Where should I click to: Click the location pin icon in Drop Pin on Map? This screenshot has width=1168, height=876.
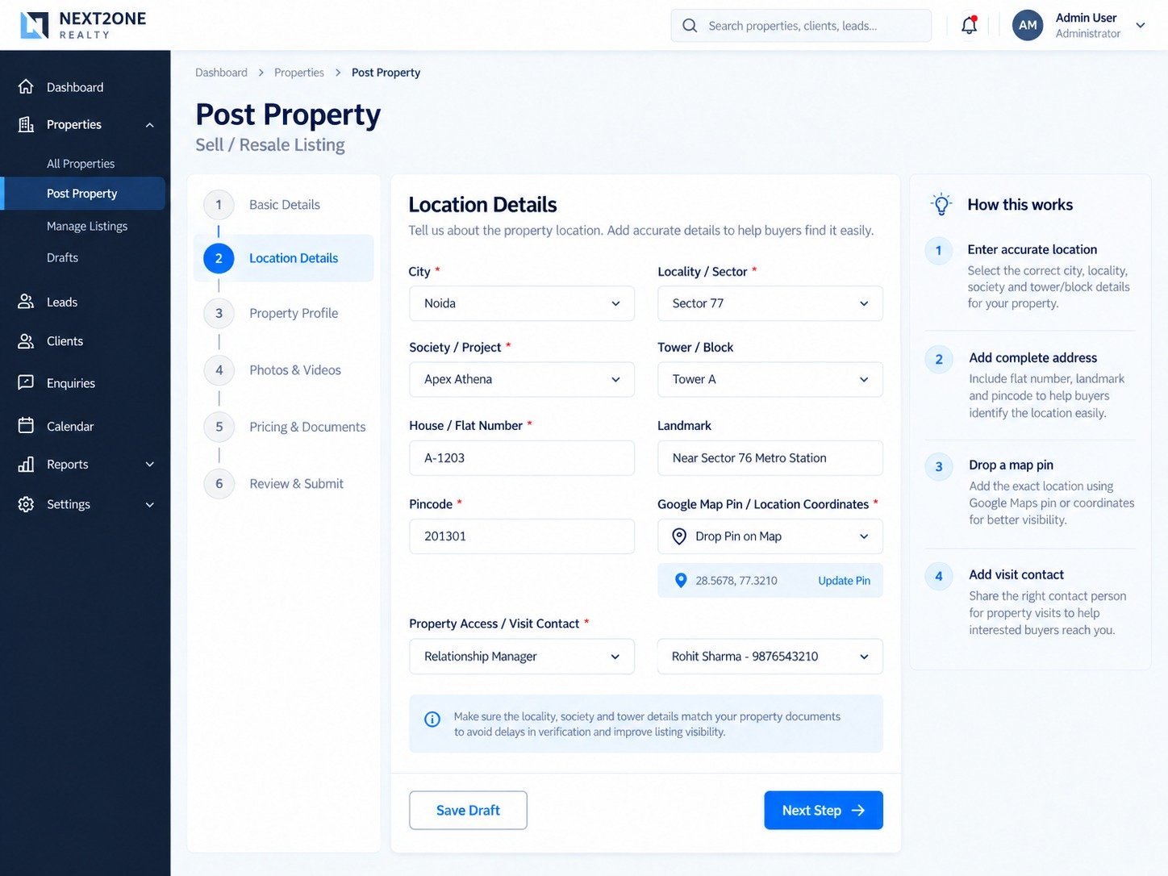pyautogui.click(x=679, y=536)
